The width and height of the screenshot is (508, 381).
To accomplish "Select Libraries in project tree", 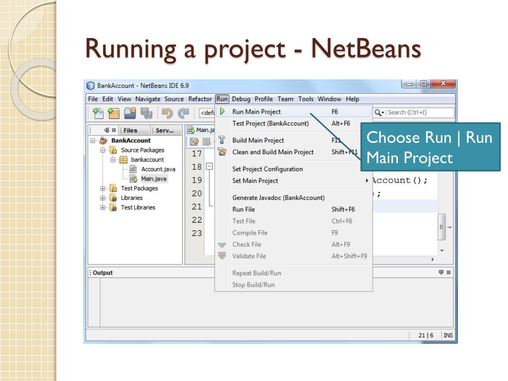I will tap(131, 198).
